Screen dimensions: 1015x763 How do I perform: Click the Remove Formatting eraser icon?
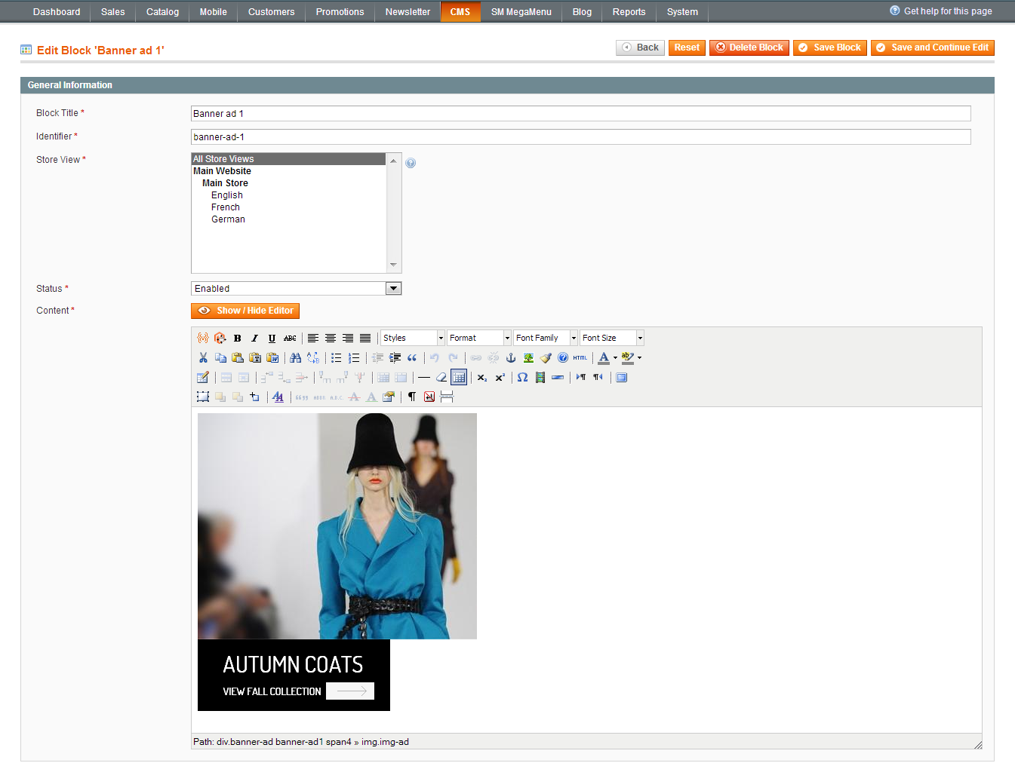click(441, 377)
